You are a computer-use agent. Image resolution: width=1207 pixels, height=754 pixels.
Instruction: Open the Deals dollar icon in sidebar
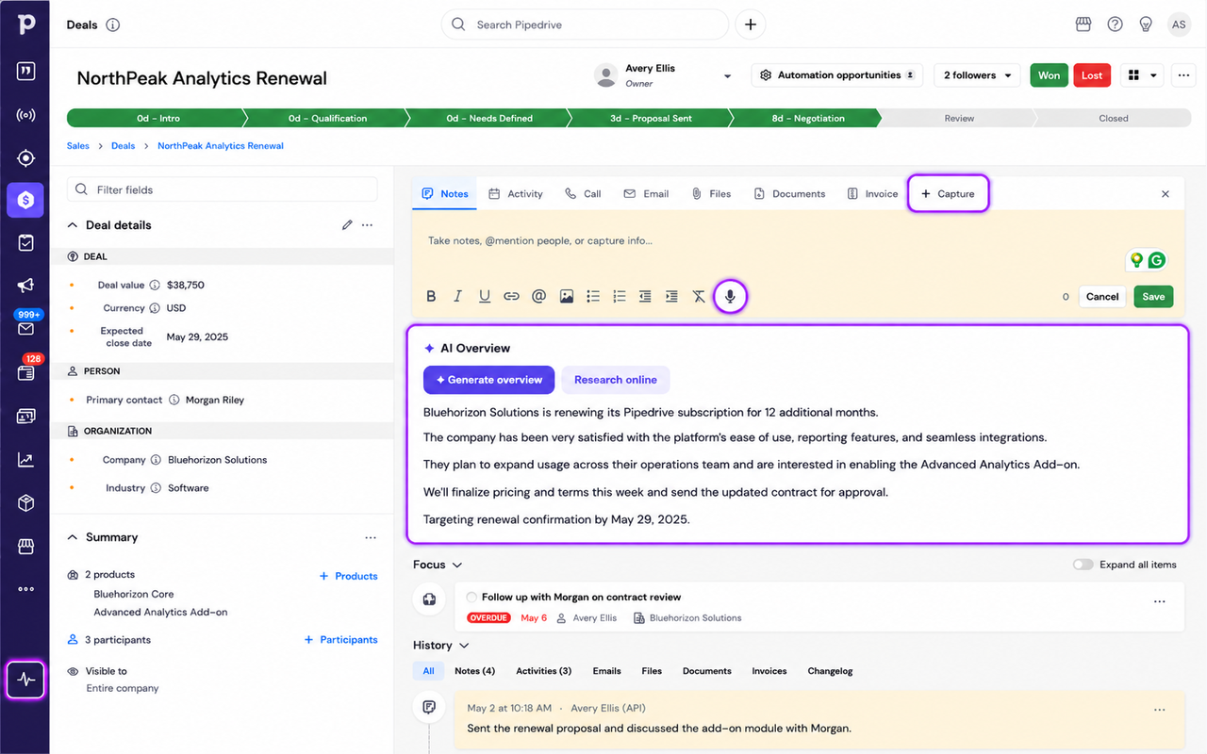tap(25, 200)
